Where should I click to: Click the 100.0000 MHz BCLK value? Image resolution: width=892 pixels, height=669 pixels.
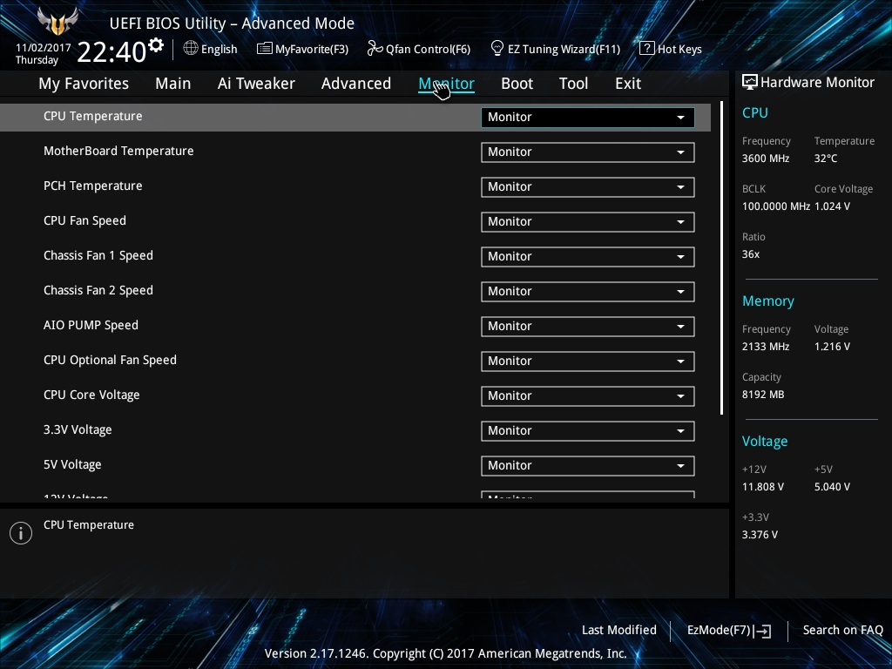click(x=776, y=206)
